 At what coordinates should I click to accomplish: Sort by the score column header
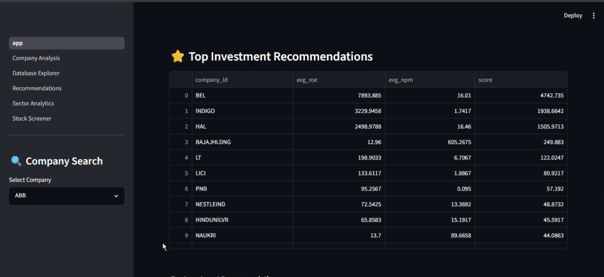[521, 80]
